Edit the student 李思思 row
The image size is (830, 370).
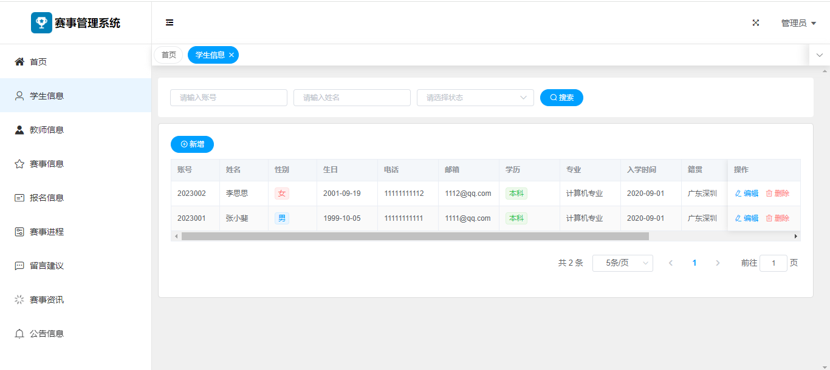click(x=747, y=193)
